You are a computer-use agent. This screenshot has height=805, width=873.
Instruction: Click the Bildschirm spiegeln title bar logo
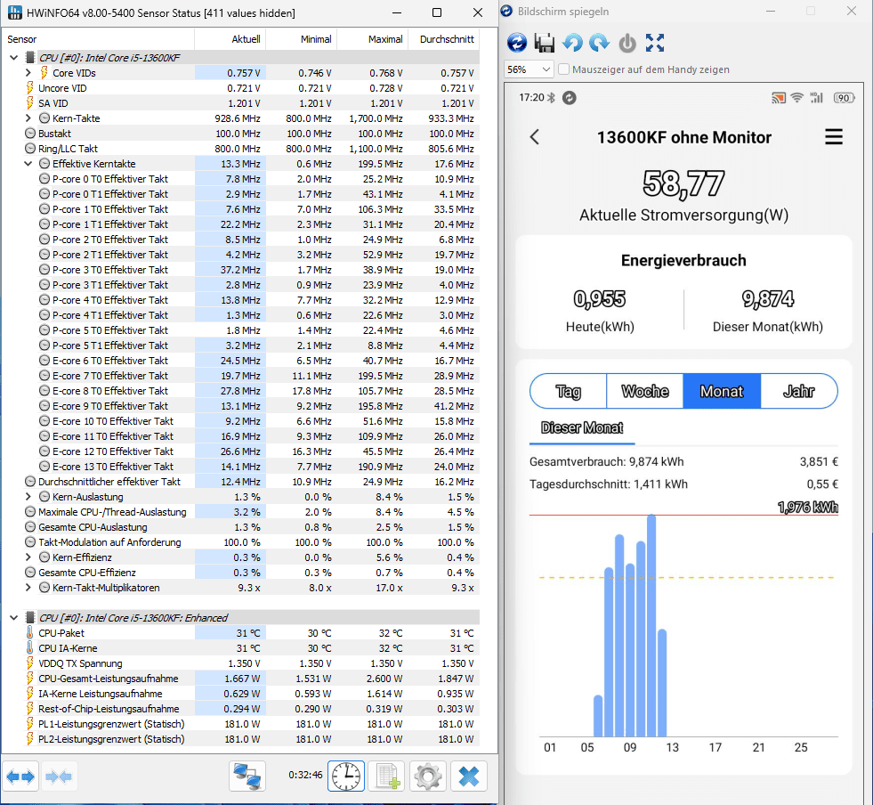point(506,12)
